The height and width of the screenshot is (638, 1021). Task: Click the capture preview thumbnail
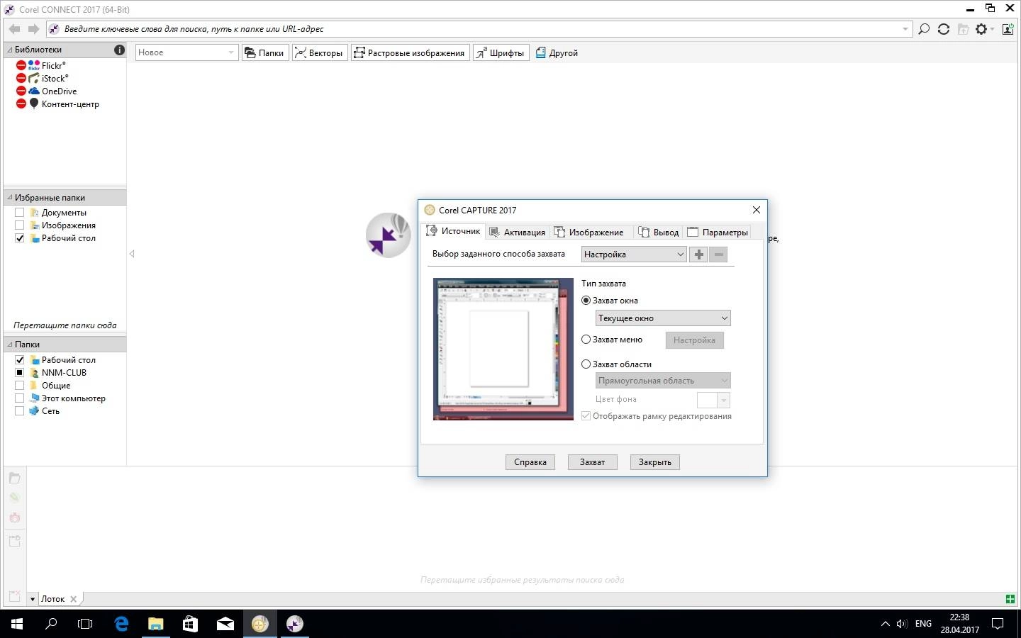503,349
